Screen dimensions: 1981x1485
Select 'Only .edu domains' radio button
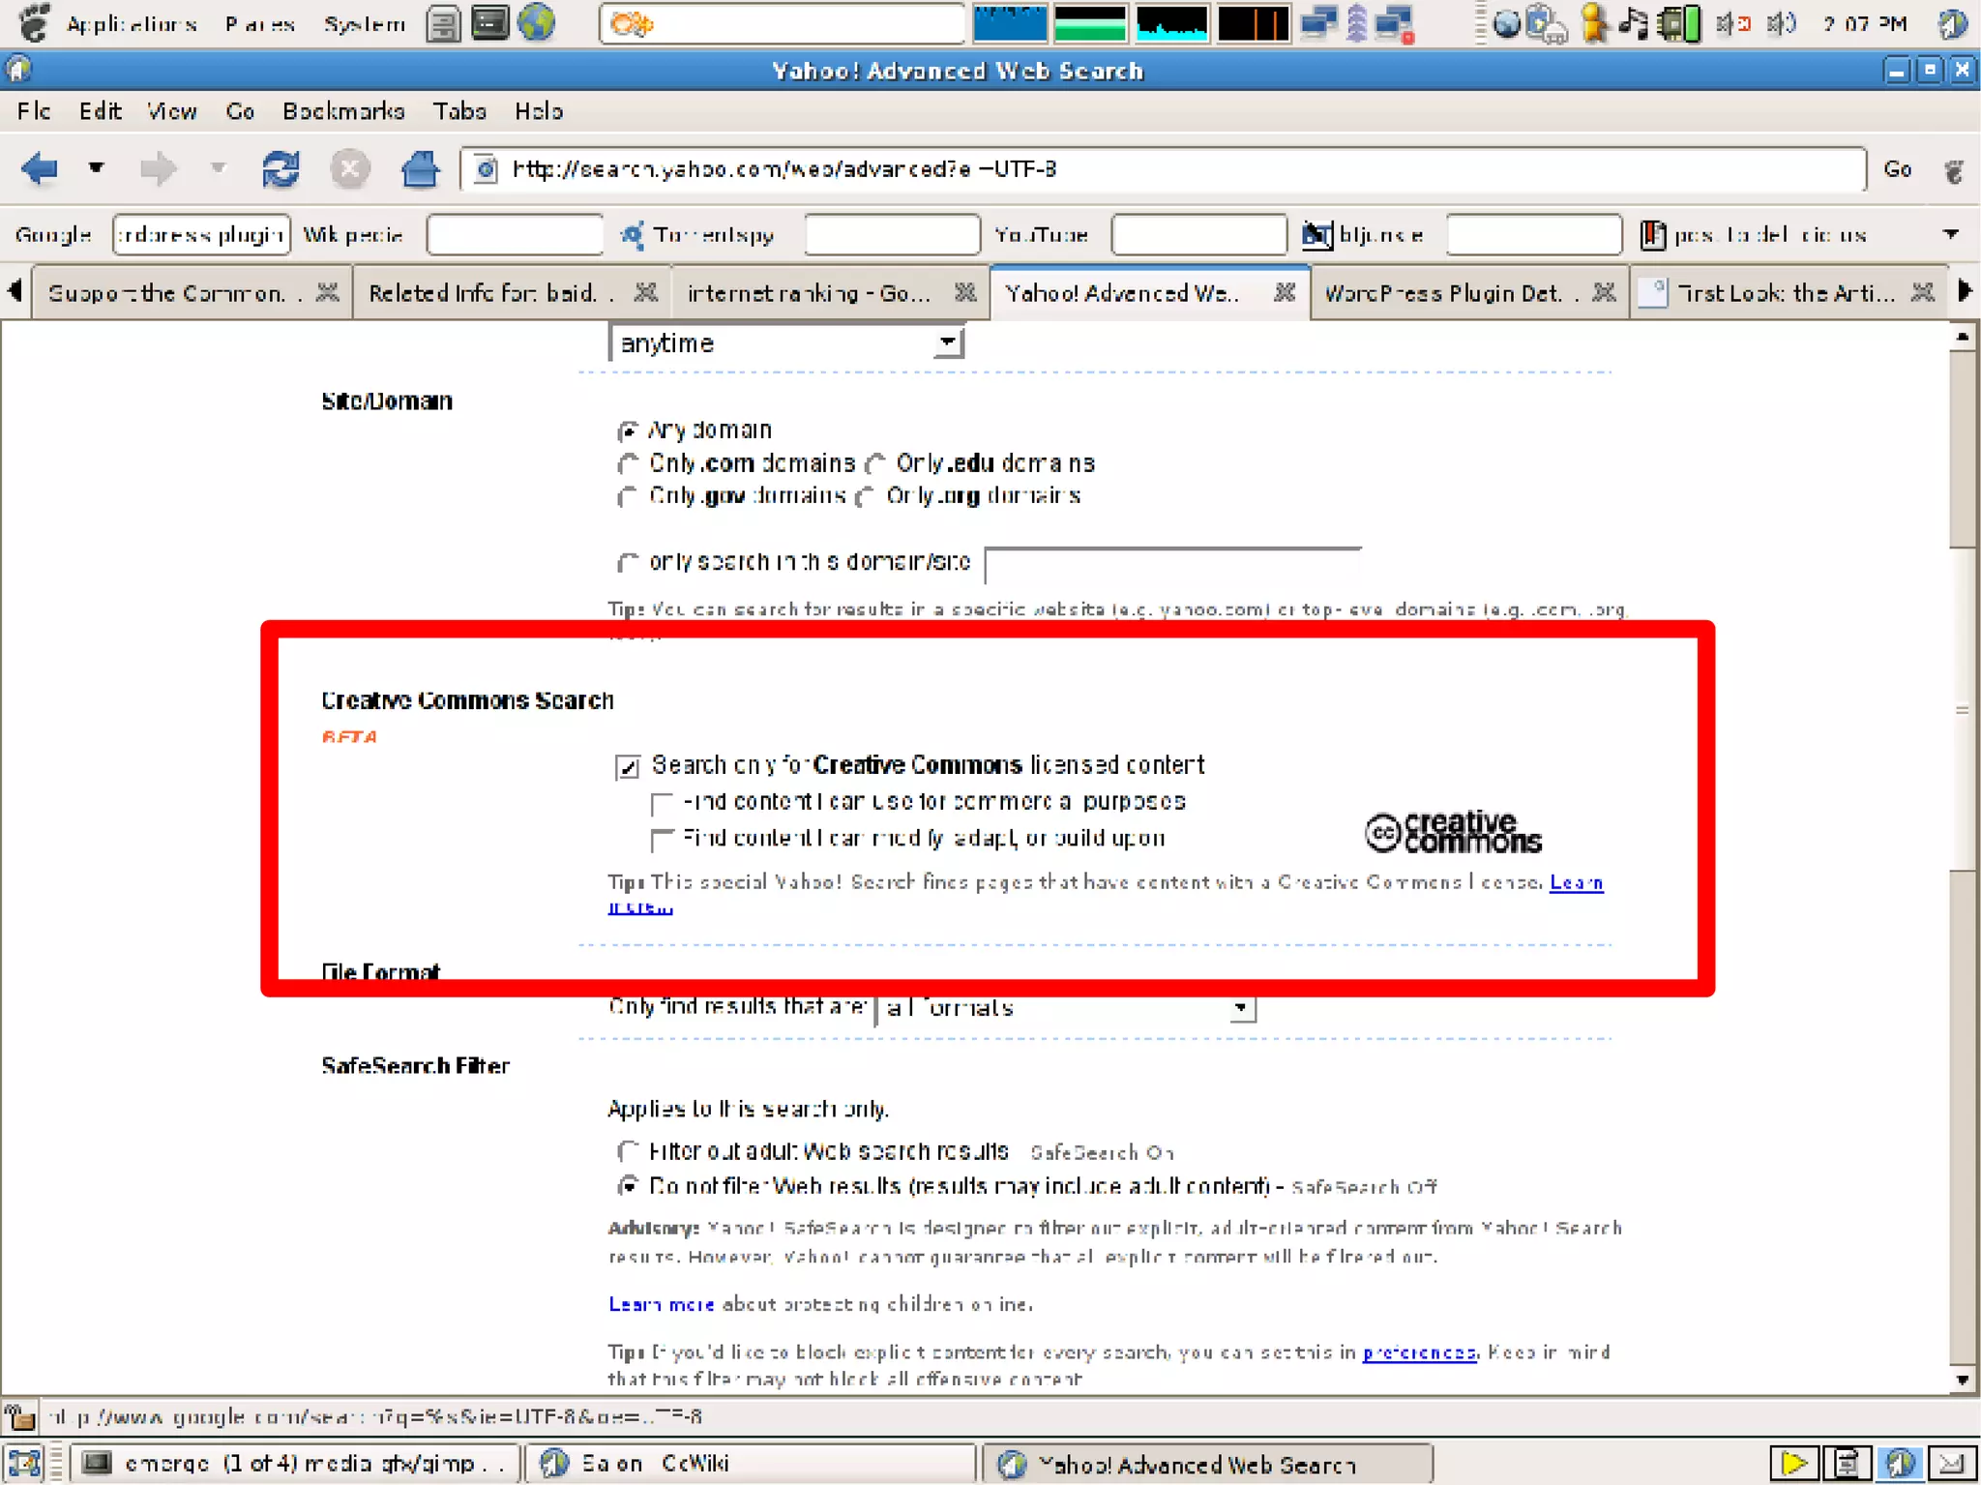click(x=875, y=464)
